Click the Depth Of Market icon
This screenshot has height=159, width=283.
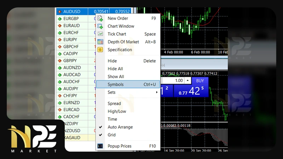click(x=100, y=42)
